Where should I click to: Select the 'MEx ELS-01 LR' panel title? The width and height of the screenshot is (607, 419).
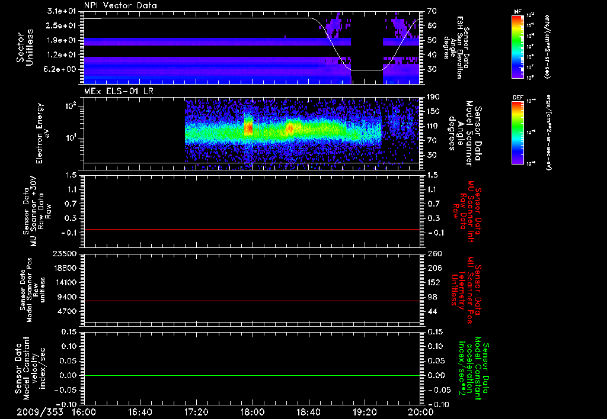[118, 91]
